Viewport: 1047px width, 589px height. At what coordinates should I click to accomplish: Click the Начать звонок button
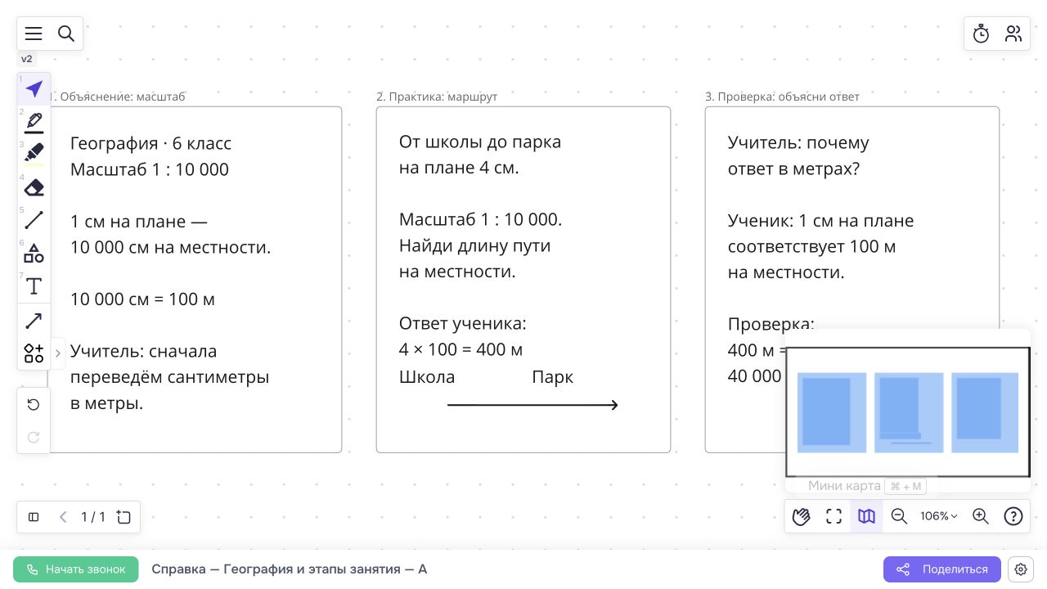(76, 569)
